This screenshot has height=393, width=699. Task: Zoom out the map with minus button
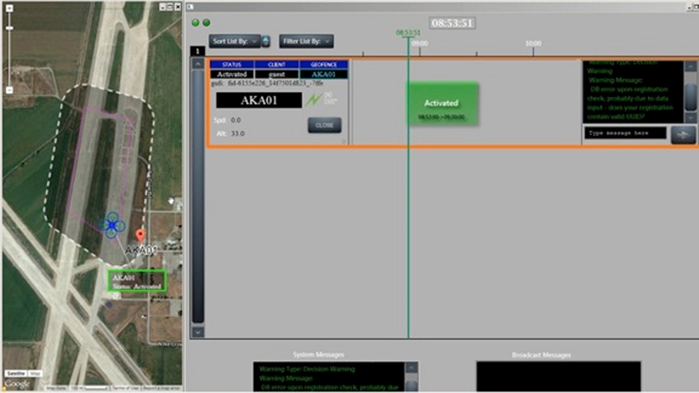[9, 89]
